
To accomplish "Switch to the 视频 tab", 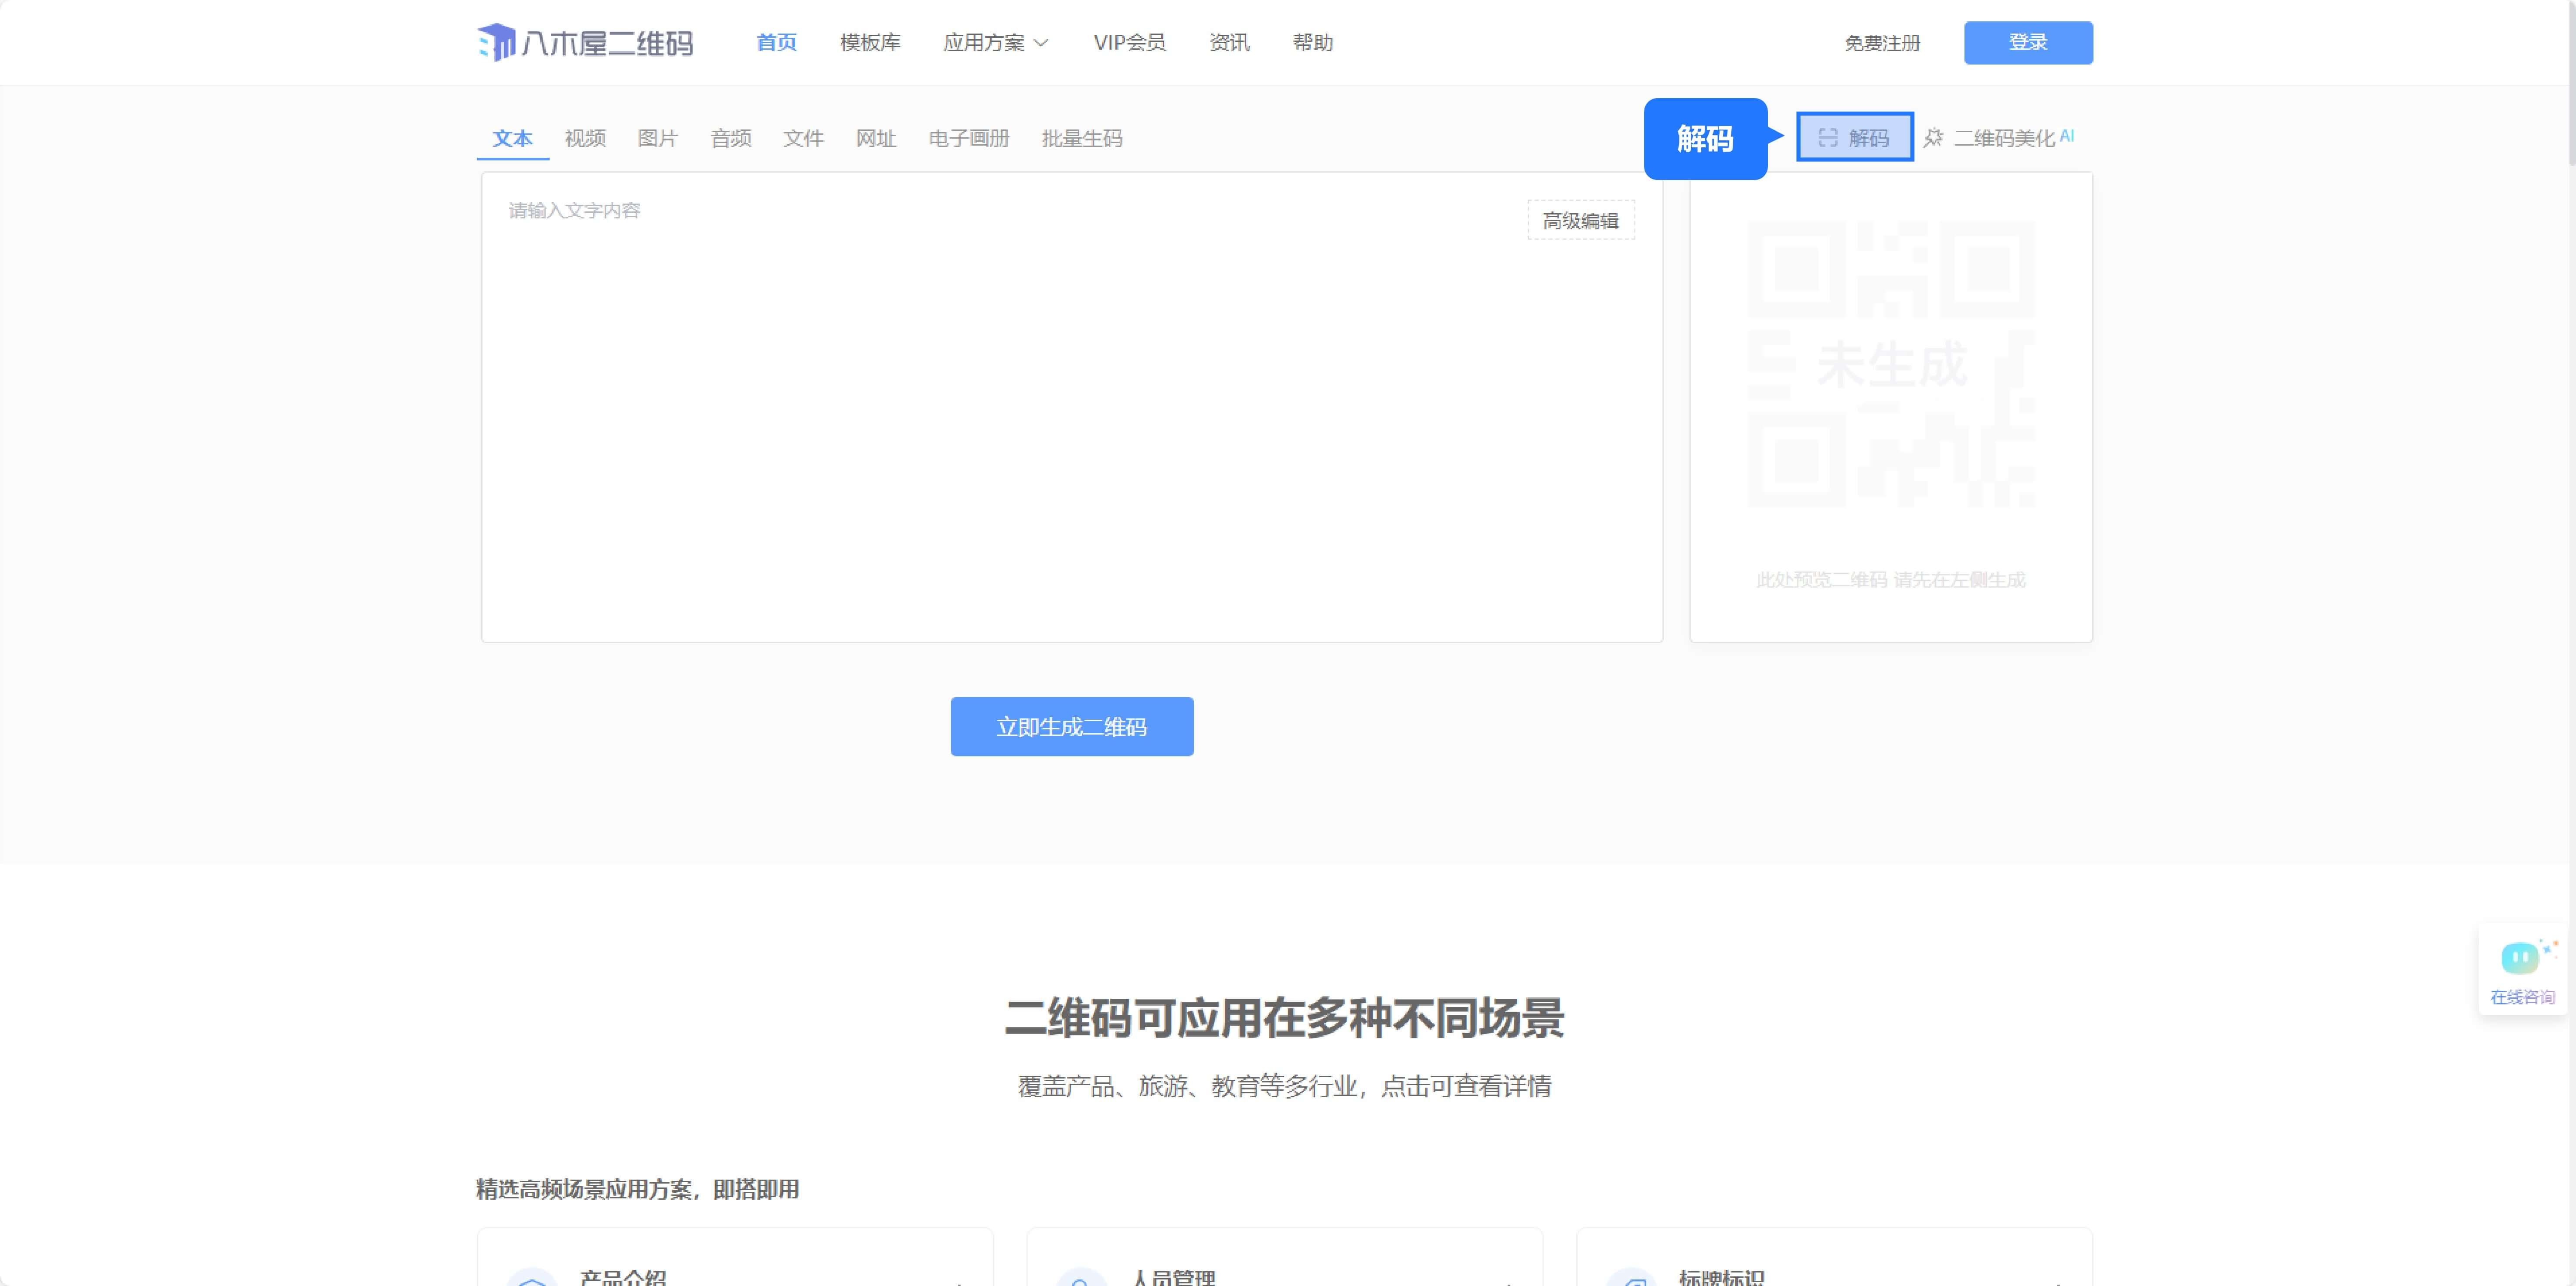I will [585, 139].
